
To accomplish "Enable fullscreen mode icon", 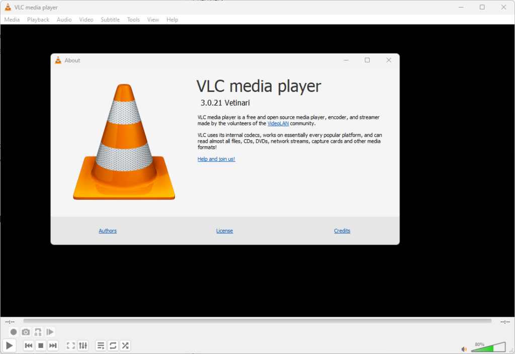I will pos(70,345).
